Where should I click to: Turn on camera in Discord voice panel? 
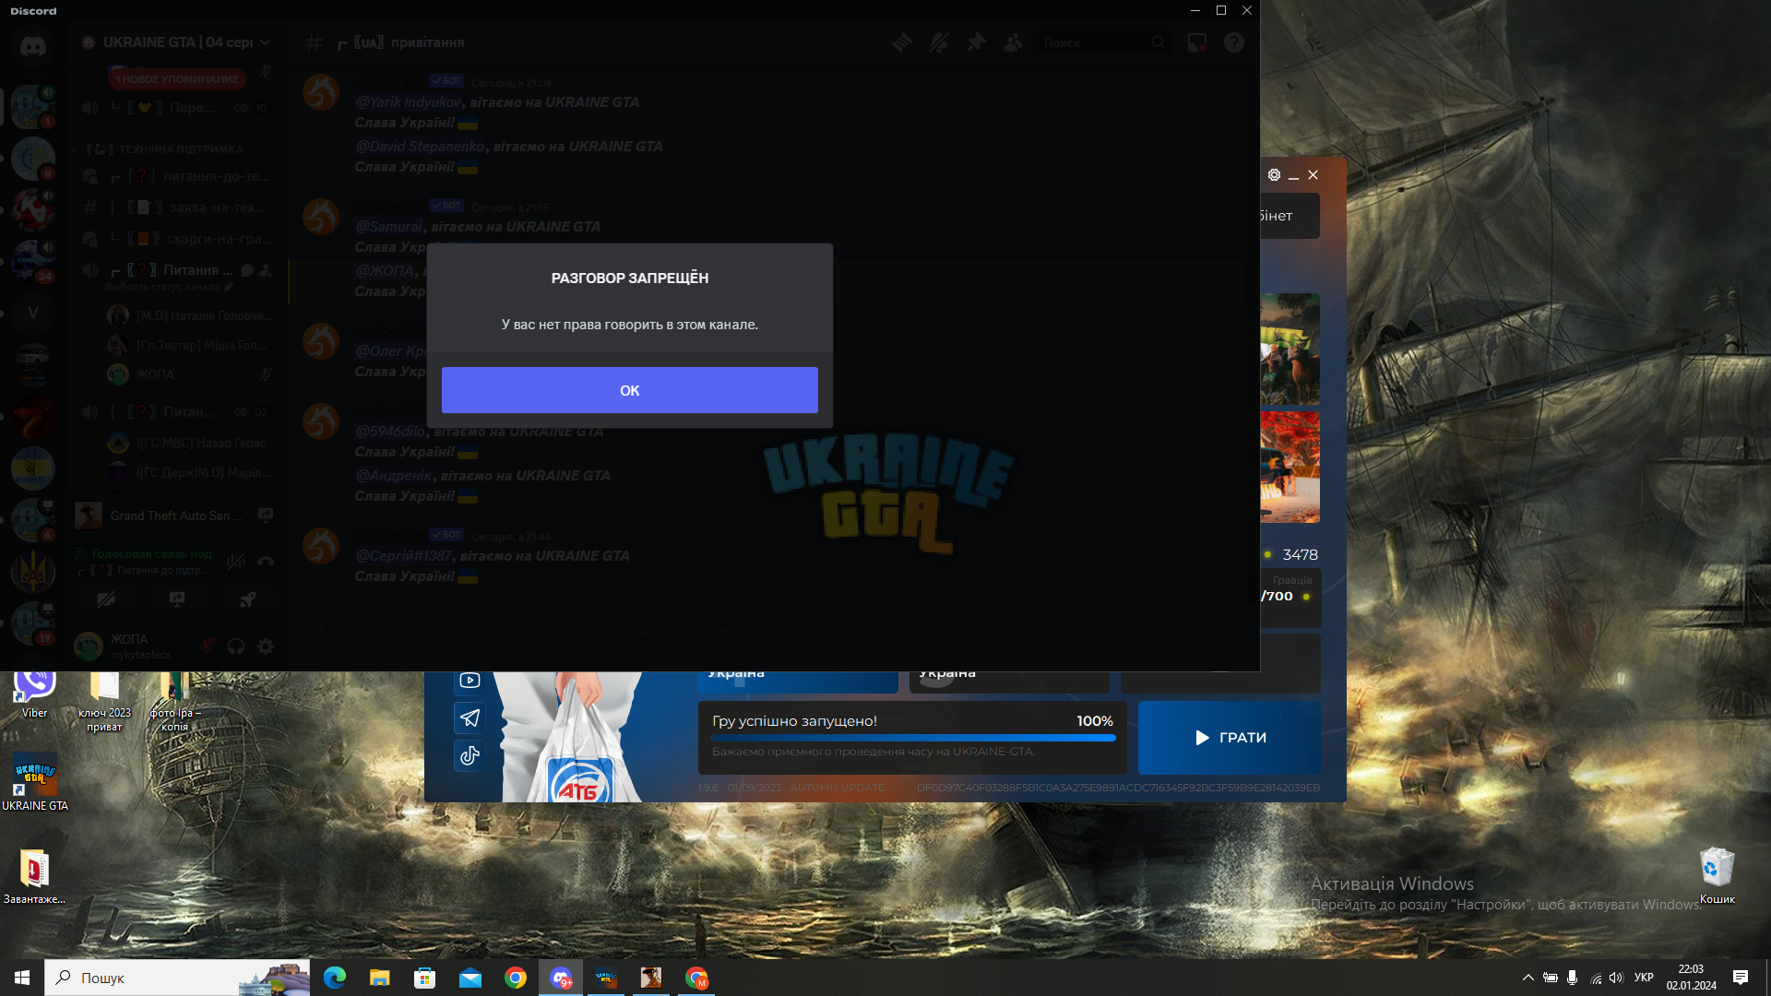pos(106,599)
